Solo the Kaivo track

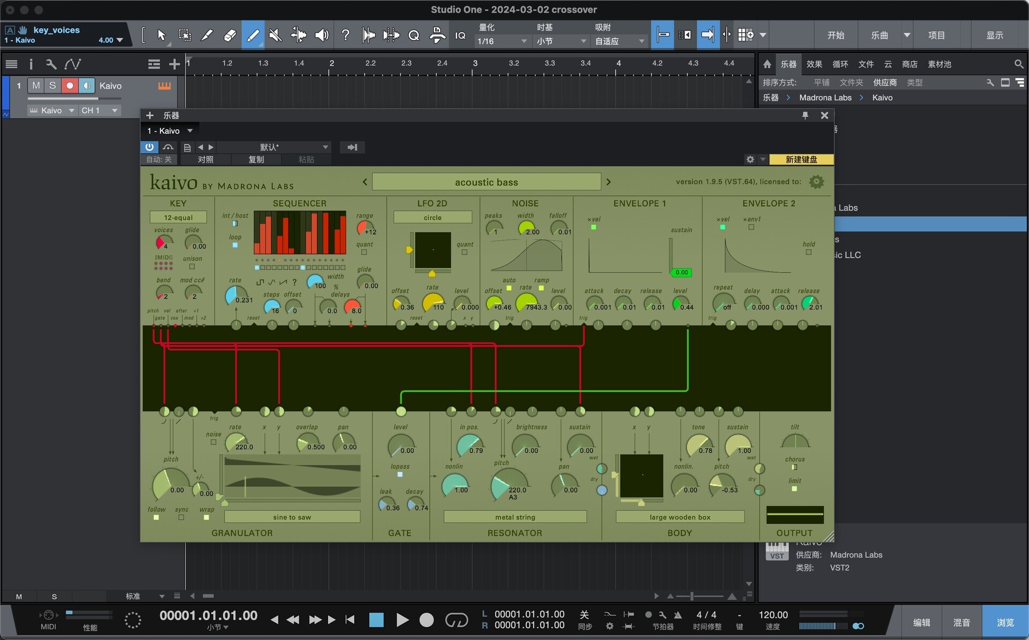click(53, 86)
